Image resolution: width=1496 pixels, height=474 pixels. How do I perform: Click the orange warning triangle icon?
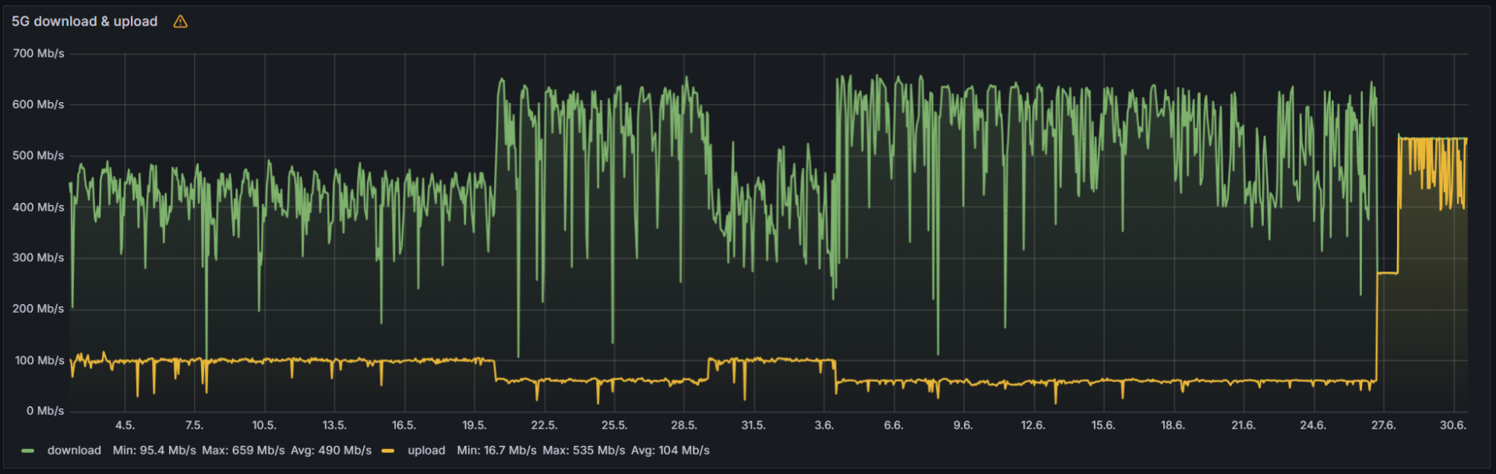pyautogui.click(x=180, y=22)
